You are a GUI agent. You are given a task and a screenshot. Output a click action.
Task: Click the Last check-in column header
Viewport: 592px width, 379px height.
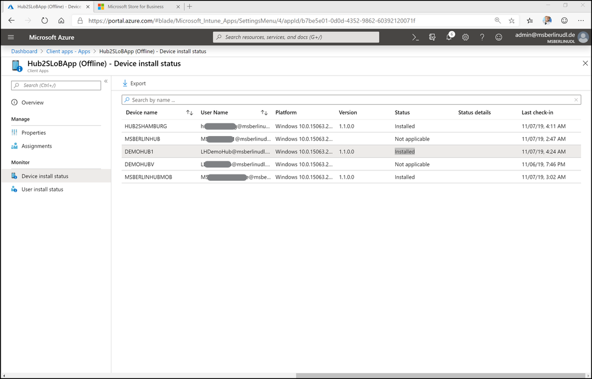537,113
